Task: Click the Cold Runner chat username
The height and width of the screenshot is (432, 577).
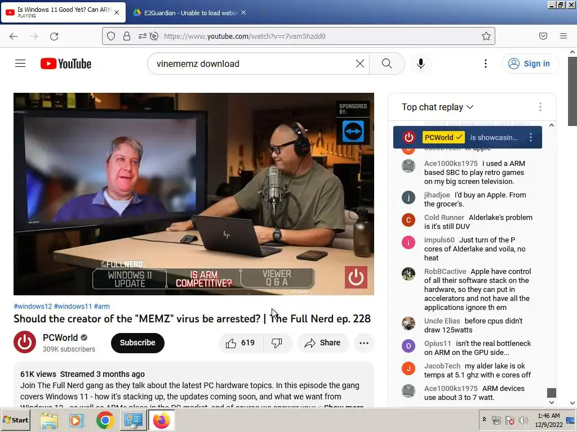Action: [444, 218]
